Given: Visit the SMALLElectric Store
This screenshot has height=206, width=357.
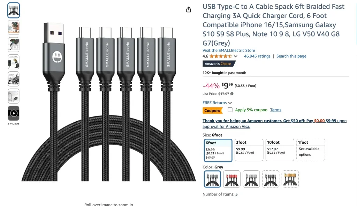Looking at the screenshot, I should pos(228,50).
